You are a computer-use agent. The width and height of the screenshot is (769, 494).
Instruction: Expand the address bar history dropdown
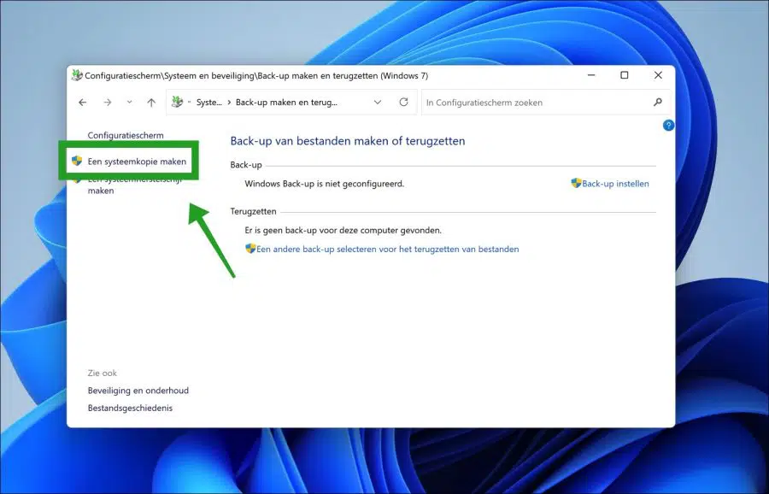pyautogui.click(x=378, y=103)
